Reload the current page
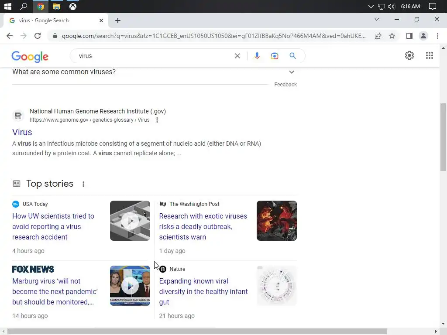Image resolution: width=447 pixels, height=335 pixels. click(x=38, y=36)
